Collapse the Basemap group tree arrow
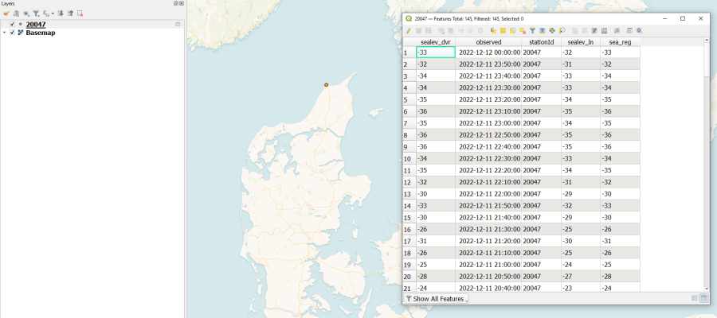Image resolution: width=717 pixels, height=318 pixels. point(4,33)
